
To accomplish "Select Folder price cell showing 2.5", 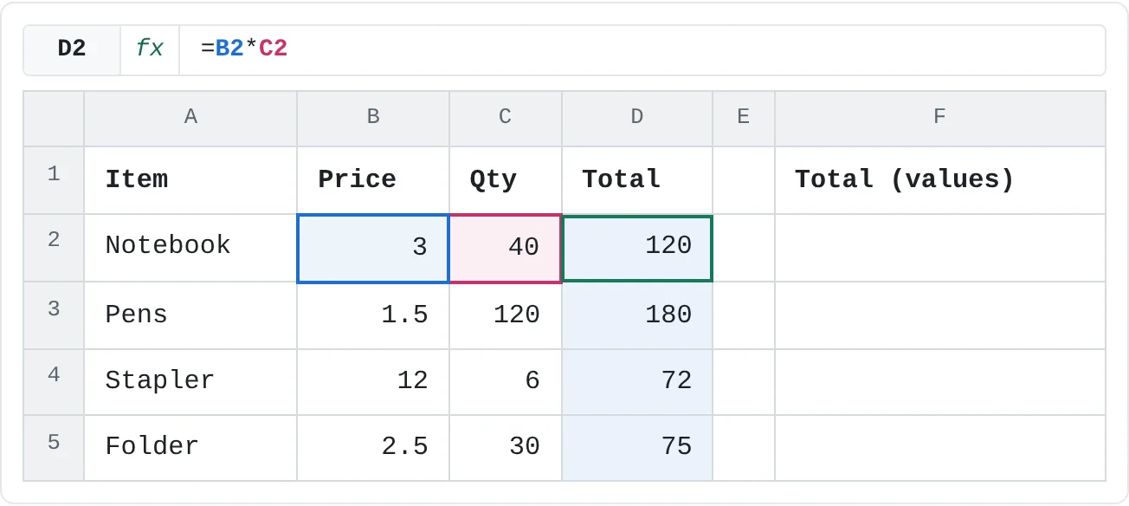I will [x=373, y=448].
